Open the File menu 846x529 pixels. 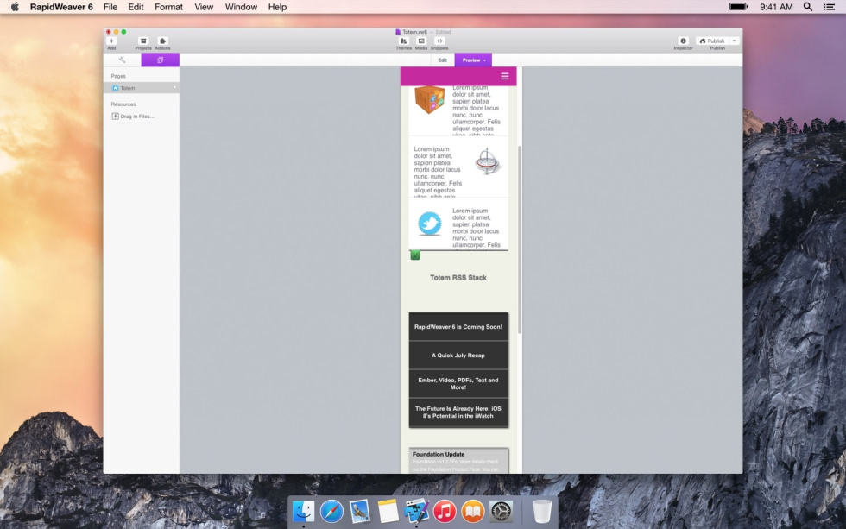pos(110,7)
